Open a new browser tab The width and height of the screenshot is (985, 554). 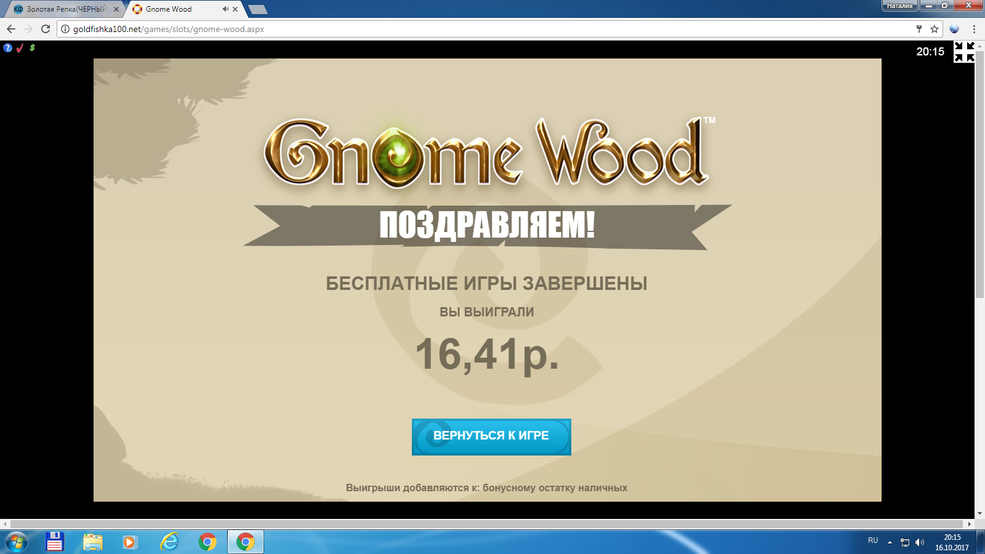pos(258,9)
